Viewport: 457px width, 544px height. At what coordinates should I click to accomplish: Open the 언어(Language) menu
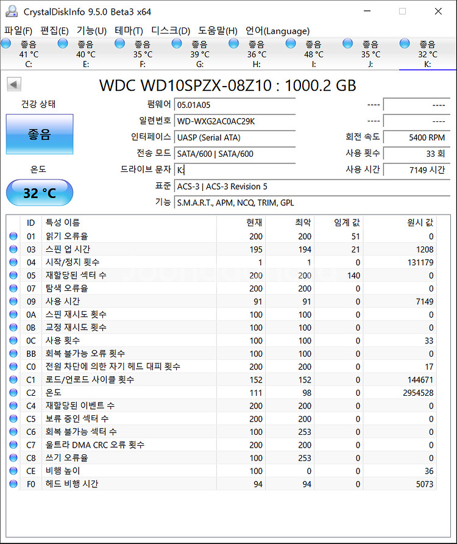coord(277,31)
